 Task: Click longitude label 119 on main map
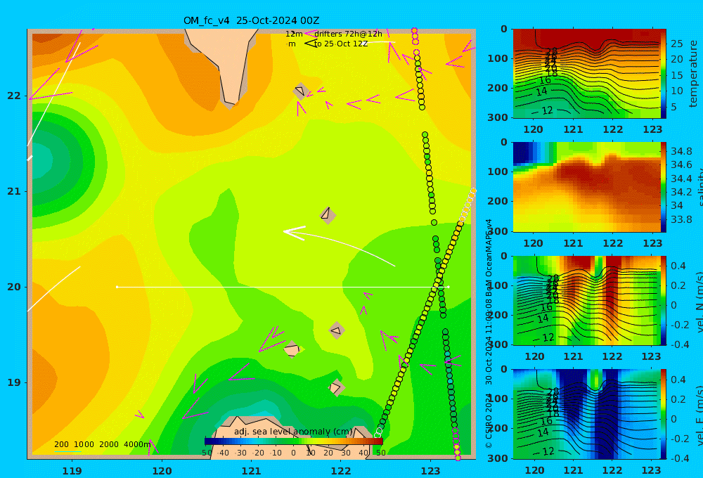tap(72, 471)
